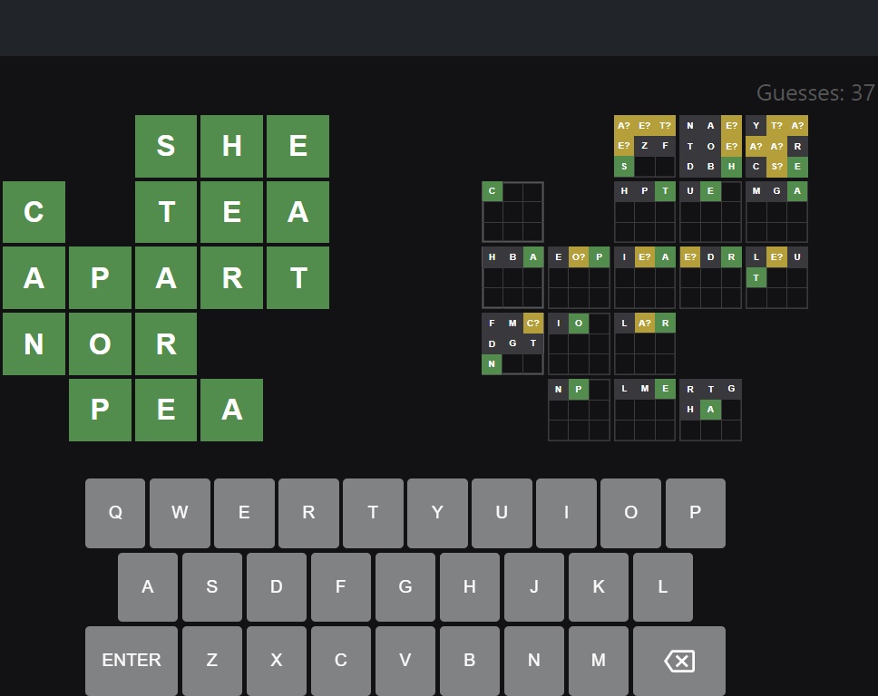
Task: Click the backspace key icon
Action: pyautogui.click(x=678, y=661)
